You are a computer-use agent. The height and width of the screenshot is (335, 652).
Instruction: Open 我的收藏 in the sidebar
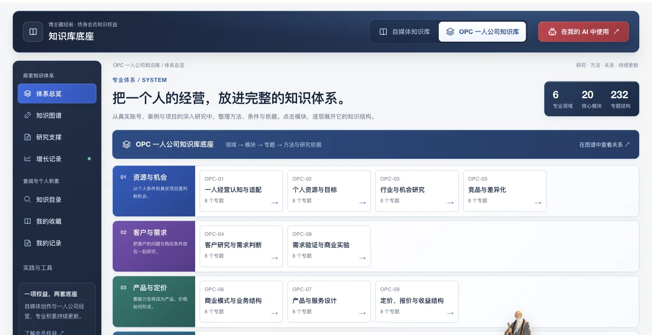coord(57,221)
